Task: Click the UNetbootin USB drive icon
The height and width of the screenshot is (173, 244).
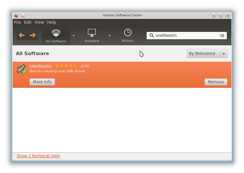Action: [x=22, y=69]
